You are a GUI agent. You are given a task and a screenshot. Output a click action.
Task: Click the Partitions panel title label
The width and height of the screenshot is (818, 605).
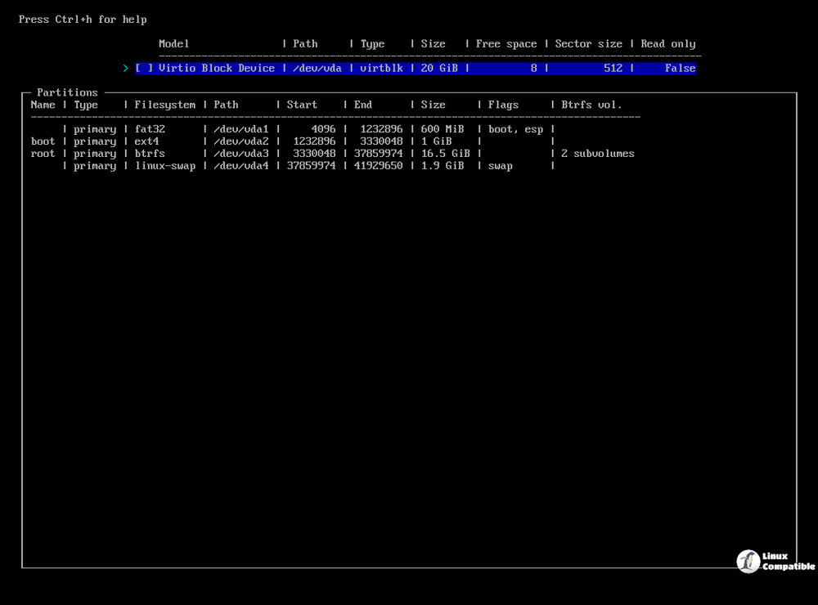pyautogui.click(x=65, y=92)
